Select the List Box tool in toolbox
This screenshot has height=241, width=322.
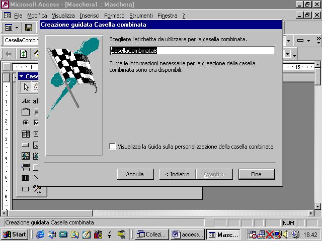36,134
